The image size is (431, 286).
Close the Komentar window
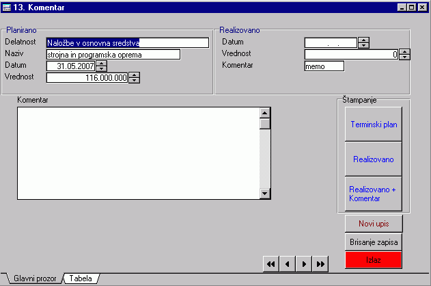click(x=422, y=8)
